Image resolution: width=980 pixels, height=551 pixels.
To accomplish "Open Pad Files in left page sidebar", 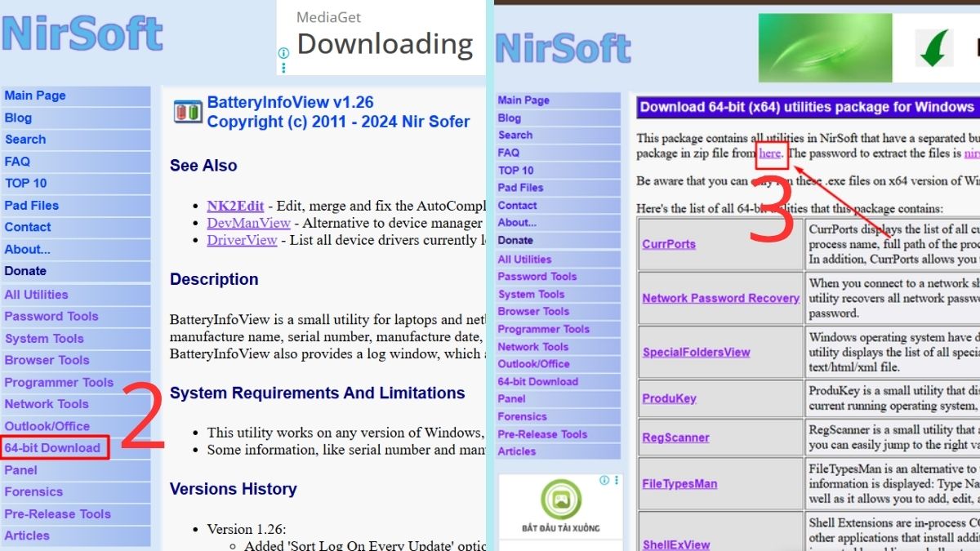I will [x=32, y=206].
